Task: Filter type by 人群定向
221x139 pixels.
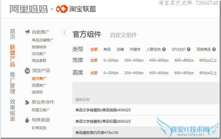Action: pyautogui.click(x=154, y=49)
